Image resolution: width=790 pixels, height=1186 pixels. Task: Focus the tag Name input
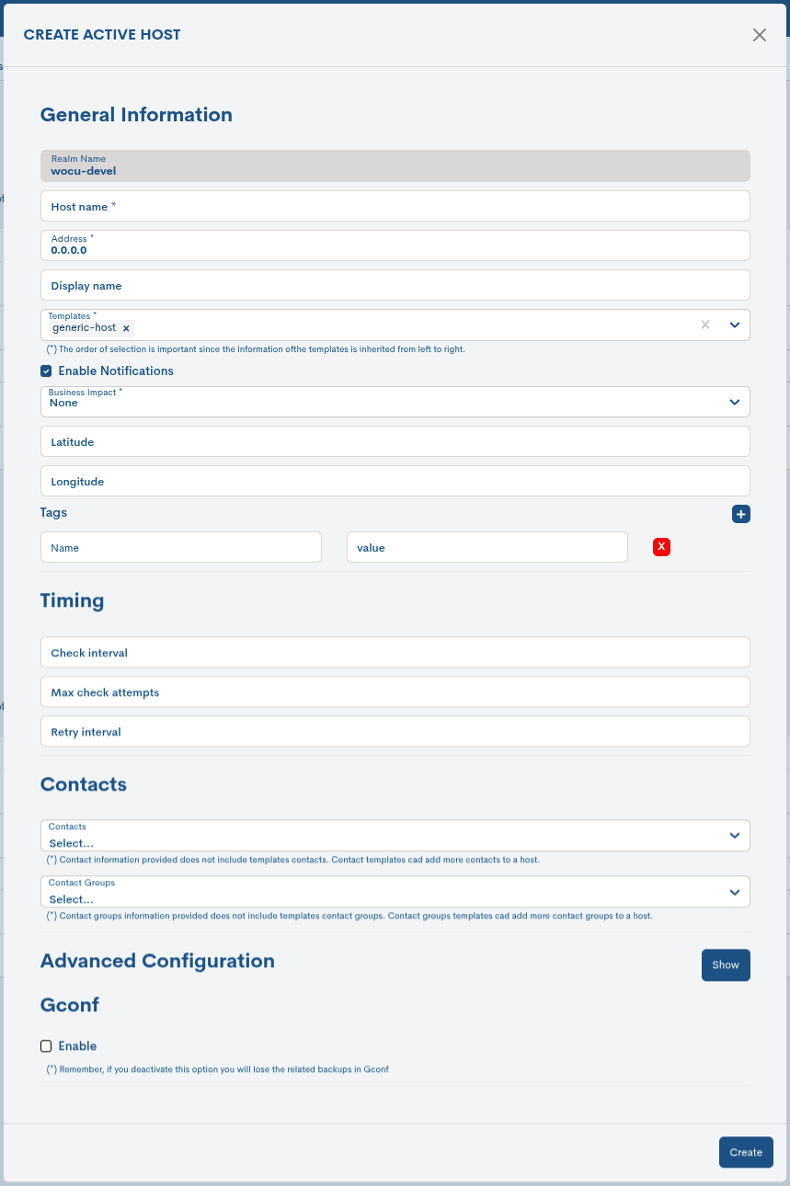tap(181, 548)
